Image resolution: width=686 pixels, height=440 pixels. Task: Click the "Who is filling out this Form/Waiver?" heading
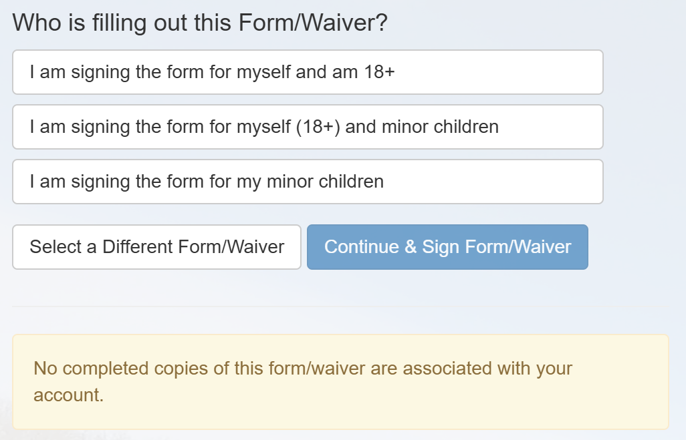[199, 22]
